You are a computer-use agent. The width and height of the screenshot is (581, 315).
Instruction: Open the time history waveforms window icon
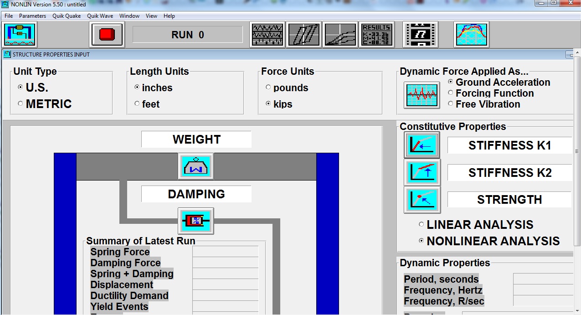(x=267, y=35)
